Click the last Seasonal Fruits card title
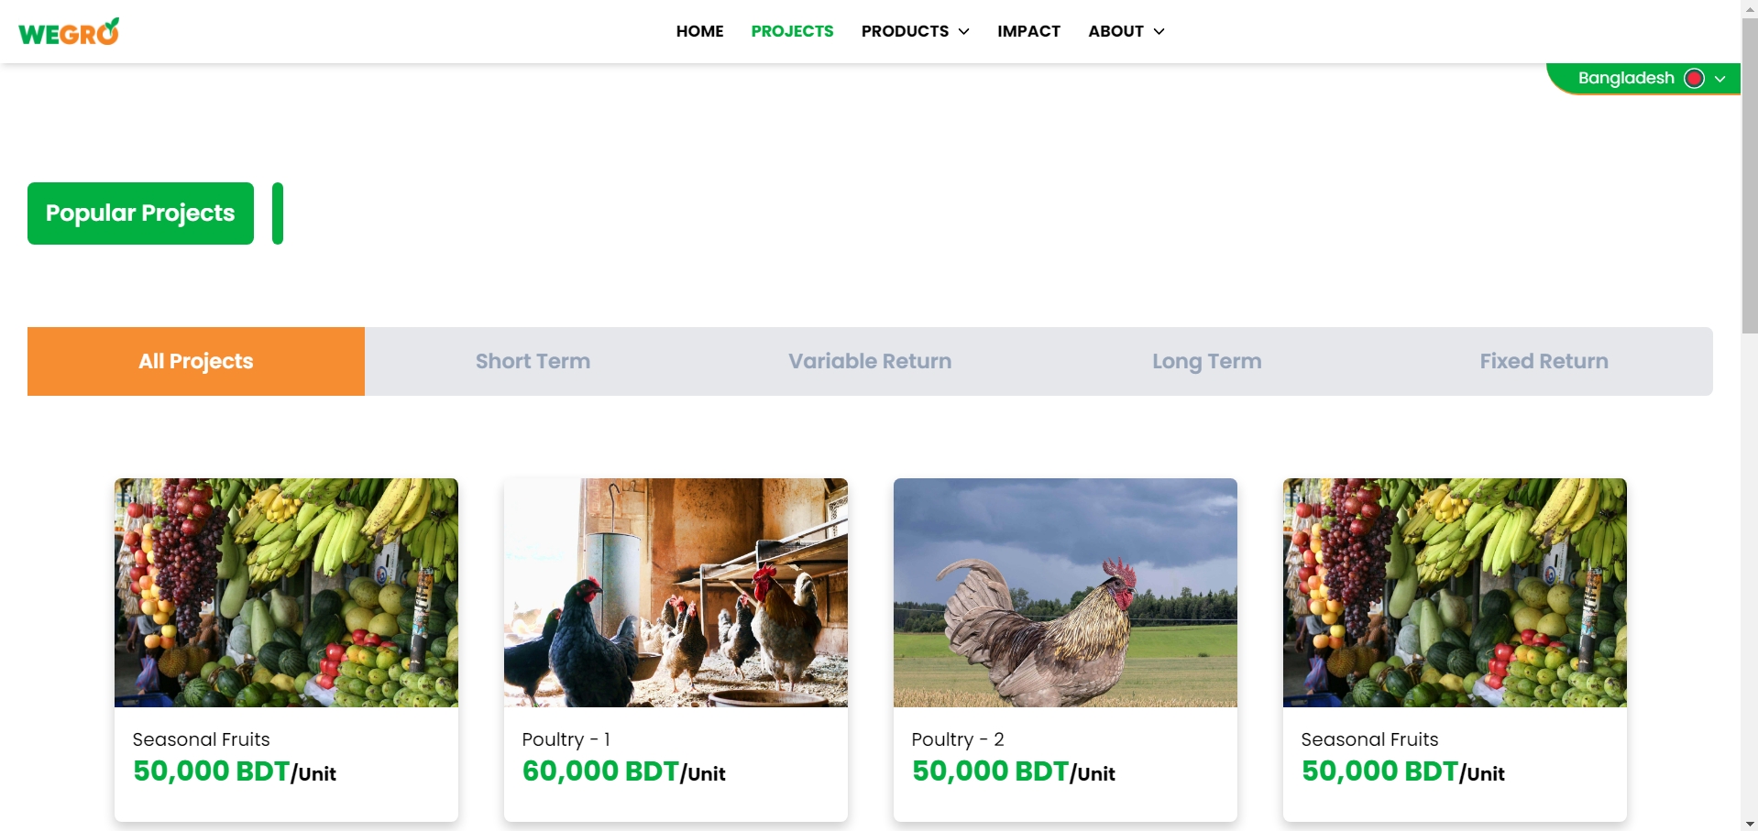The image size is (1758, 831). 1369,739
